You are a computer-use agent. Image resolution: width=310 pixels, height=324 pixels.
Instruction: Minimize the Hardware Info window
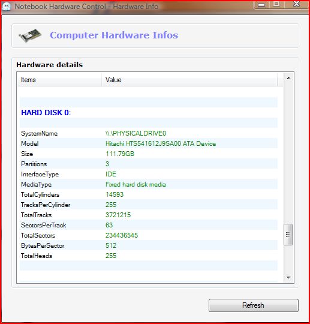(261, 4)
